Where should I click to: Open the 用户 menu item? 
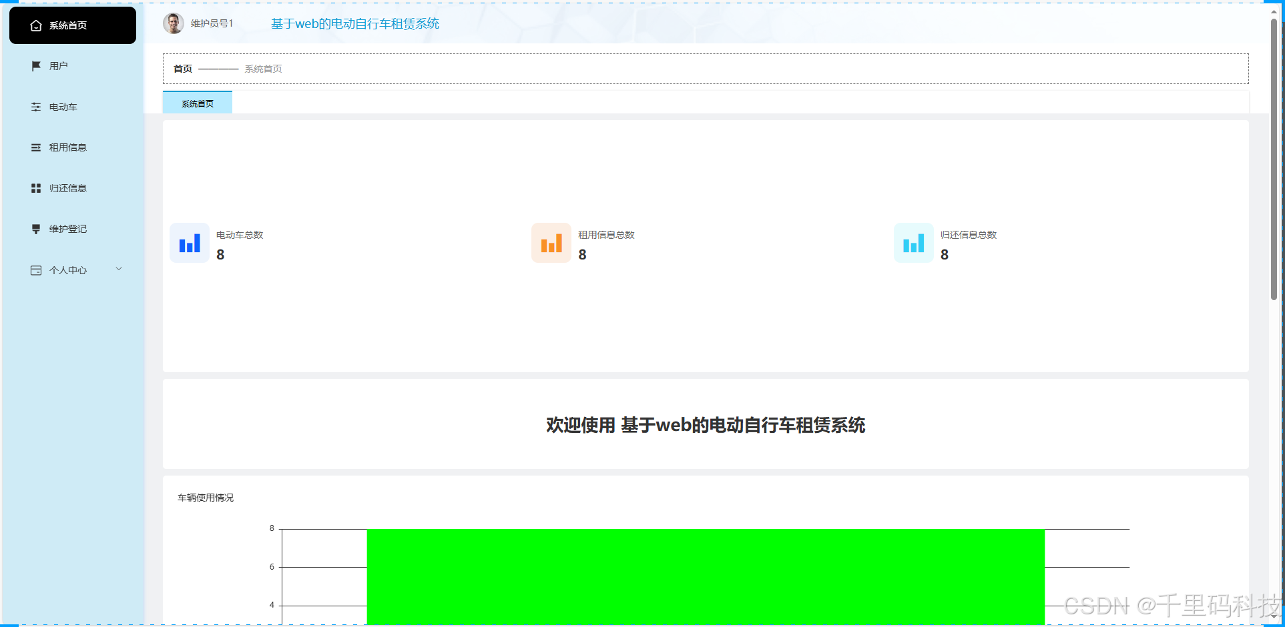(73, 66)
